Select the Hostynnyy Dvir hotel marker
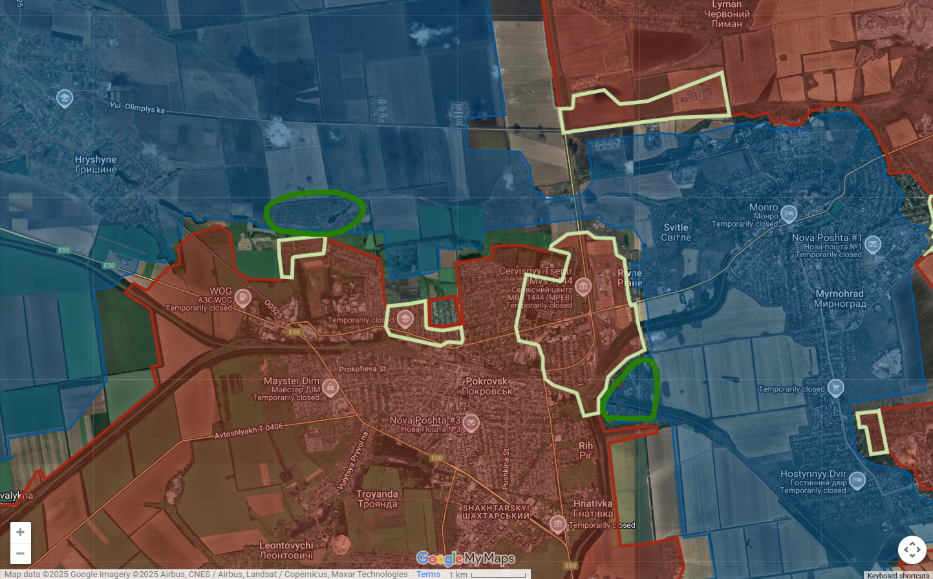The width and height of the screenshot is (933, 579). point(857,480)
